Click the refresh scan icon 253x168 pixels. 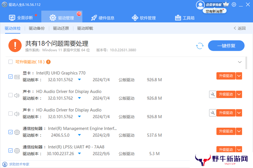pyautogui.click(x=200, y=46)
